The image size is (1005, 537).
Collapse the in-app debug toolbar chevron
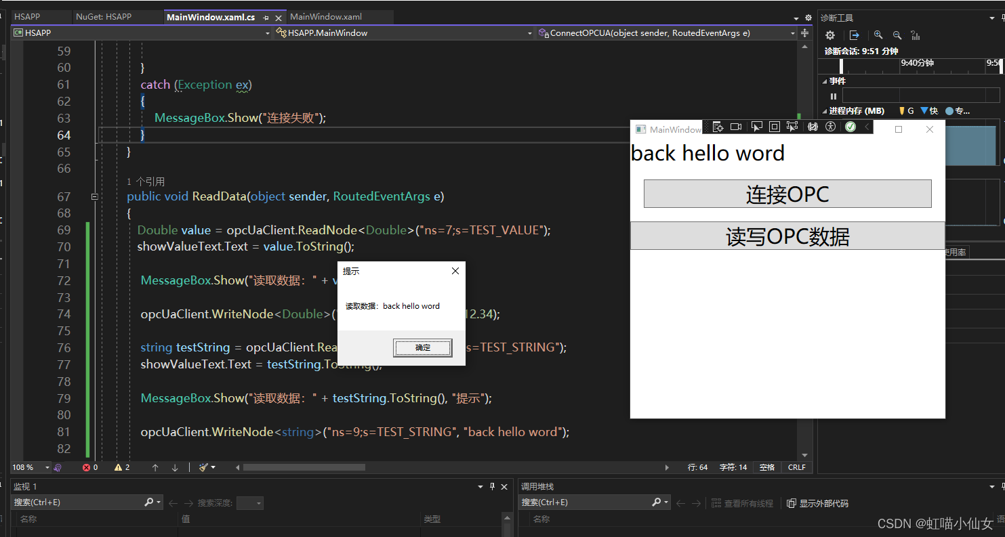pyautogui.click(x=867, y=127)
